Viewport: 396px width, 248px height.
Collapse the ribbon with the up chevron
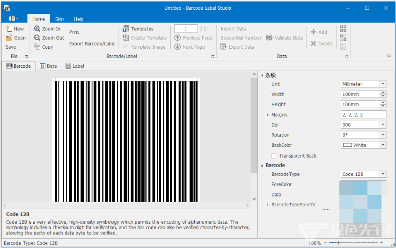[x=389, y=56]
